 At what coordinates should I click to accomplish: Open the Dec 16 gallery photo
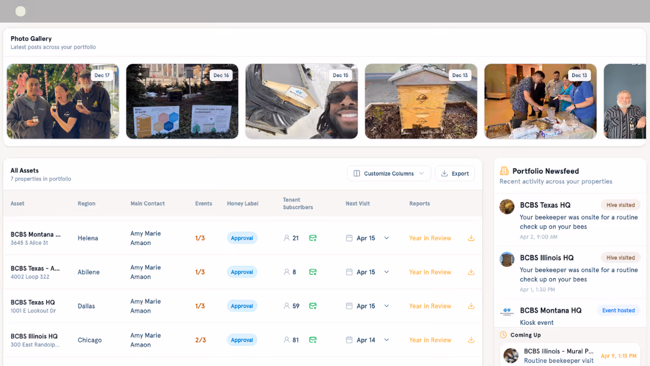tap(182, 101)
